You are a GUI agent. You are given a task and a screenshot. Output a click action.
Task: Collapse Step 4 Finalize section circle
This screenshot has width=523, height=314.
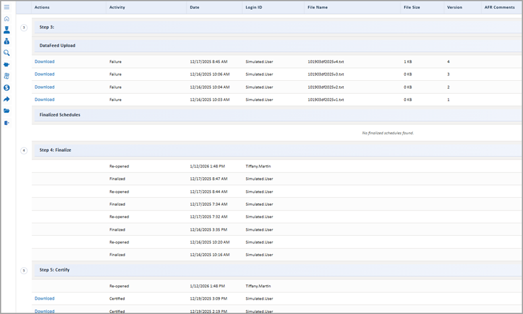click(x=24, y=150)
